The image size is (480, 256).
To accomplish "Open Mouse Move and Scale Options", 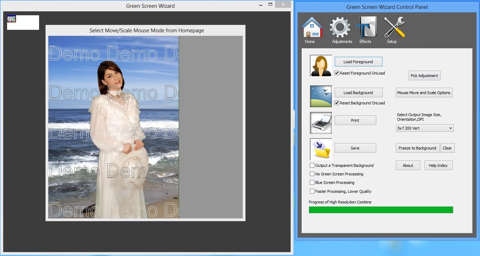I will 424,93.
